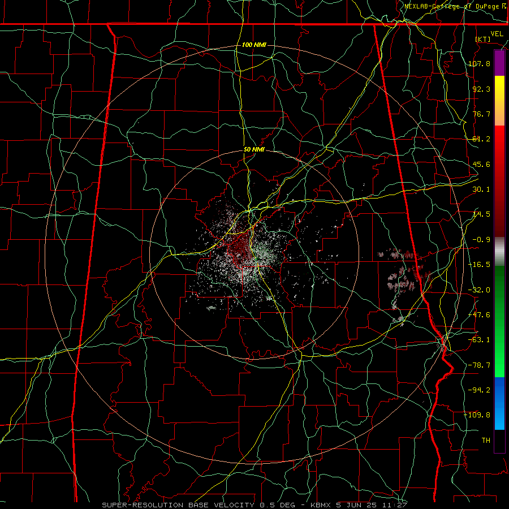Image resolution: width=509 pixels, height=509 pixels.
Task: Click the 14.5 legend value
Action: (481, 214)
